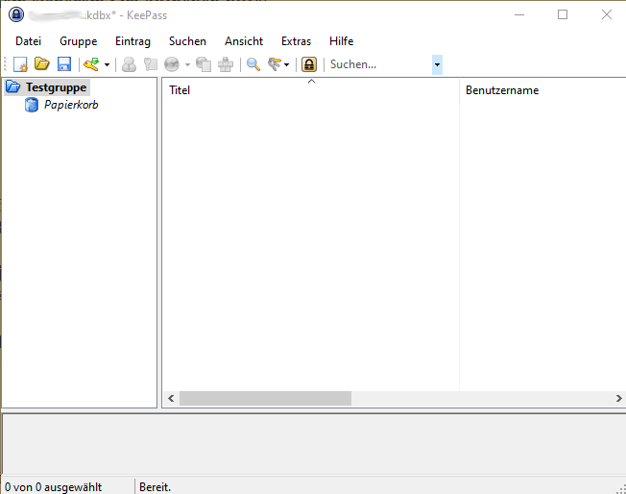Lock workspace with padlock icon
The image size is (626, 494).
click(309, 64)
